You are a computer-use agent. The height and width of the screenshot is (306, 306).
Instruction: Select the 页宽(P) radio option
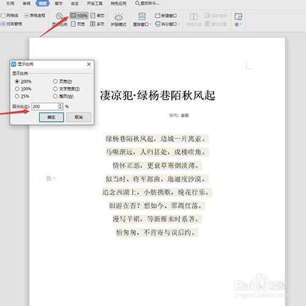point(55,81)
